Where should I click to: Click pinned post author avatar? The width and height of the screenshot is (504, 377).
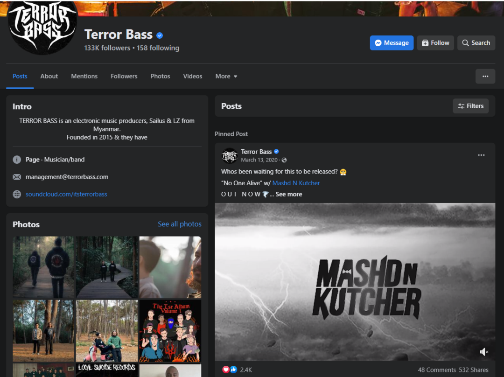[230, 155]
